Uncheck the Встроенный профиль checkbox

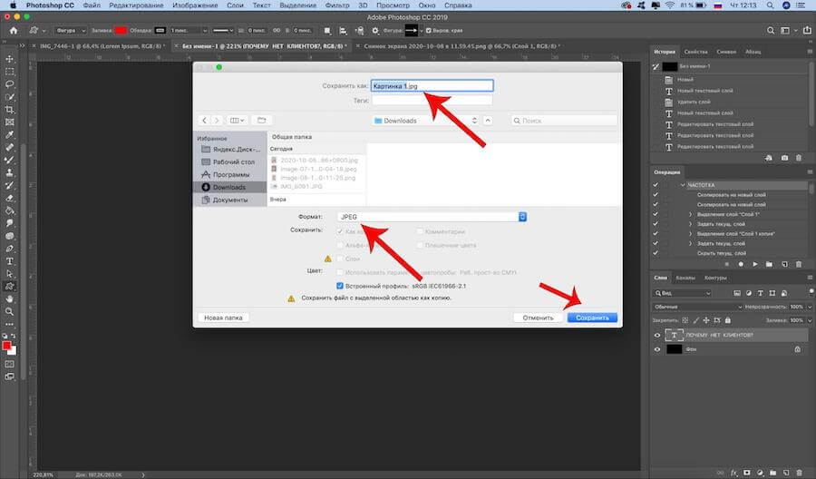pos(341,285)
